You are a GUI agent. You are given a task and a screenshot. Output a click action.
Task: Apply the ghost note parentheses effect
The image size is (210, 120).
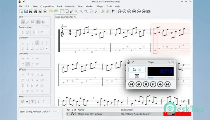click(28, 80)
